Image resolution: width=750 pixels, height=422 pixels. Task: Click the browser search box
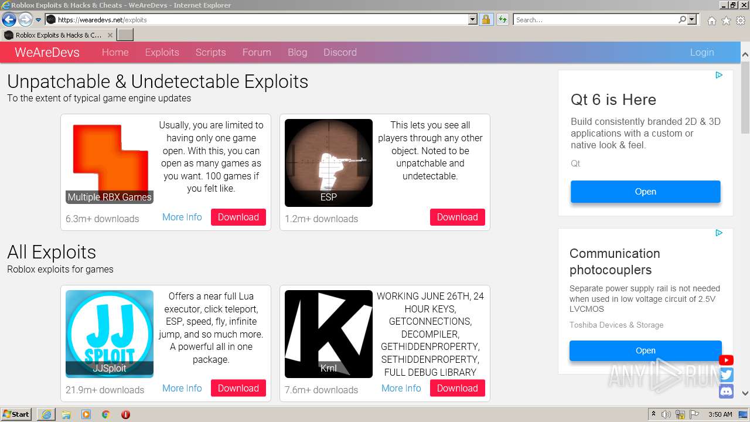(595, 19)
